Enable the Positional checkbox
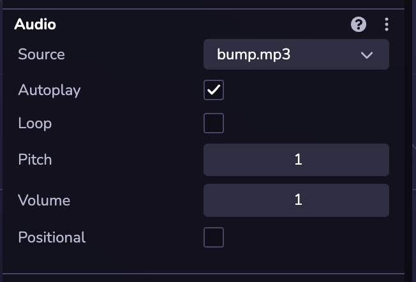 (x=214, y=237)
